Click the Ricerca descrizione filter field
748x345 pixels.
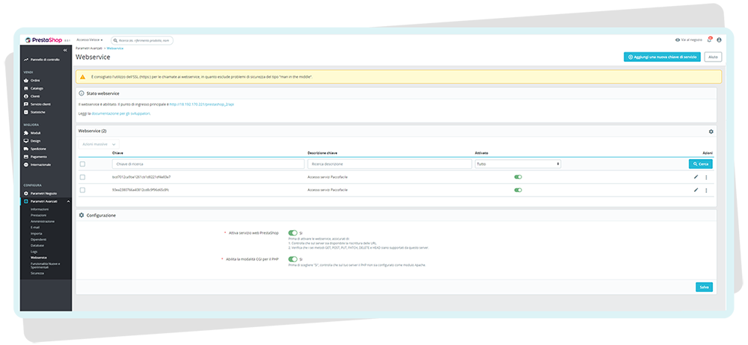(390, 164)
